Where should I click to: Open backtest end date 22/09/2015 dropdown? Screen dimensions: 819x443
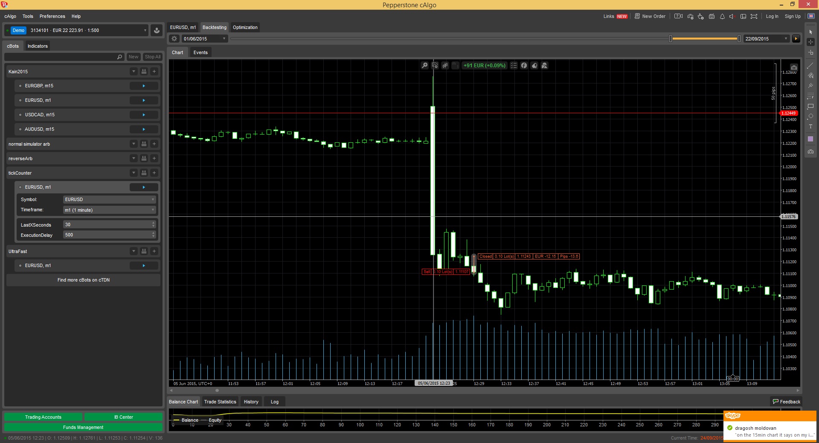click(x=767, y=39)
